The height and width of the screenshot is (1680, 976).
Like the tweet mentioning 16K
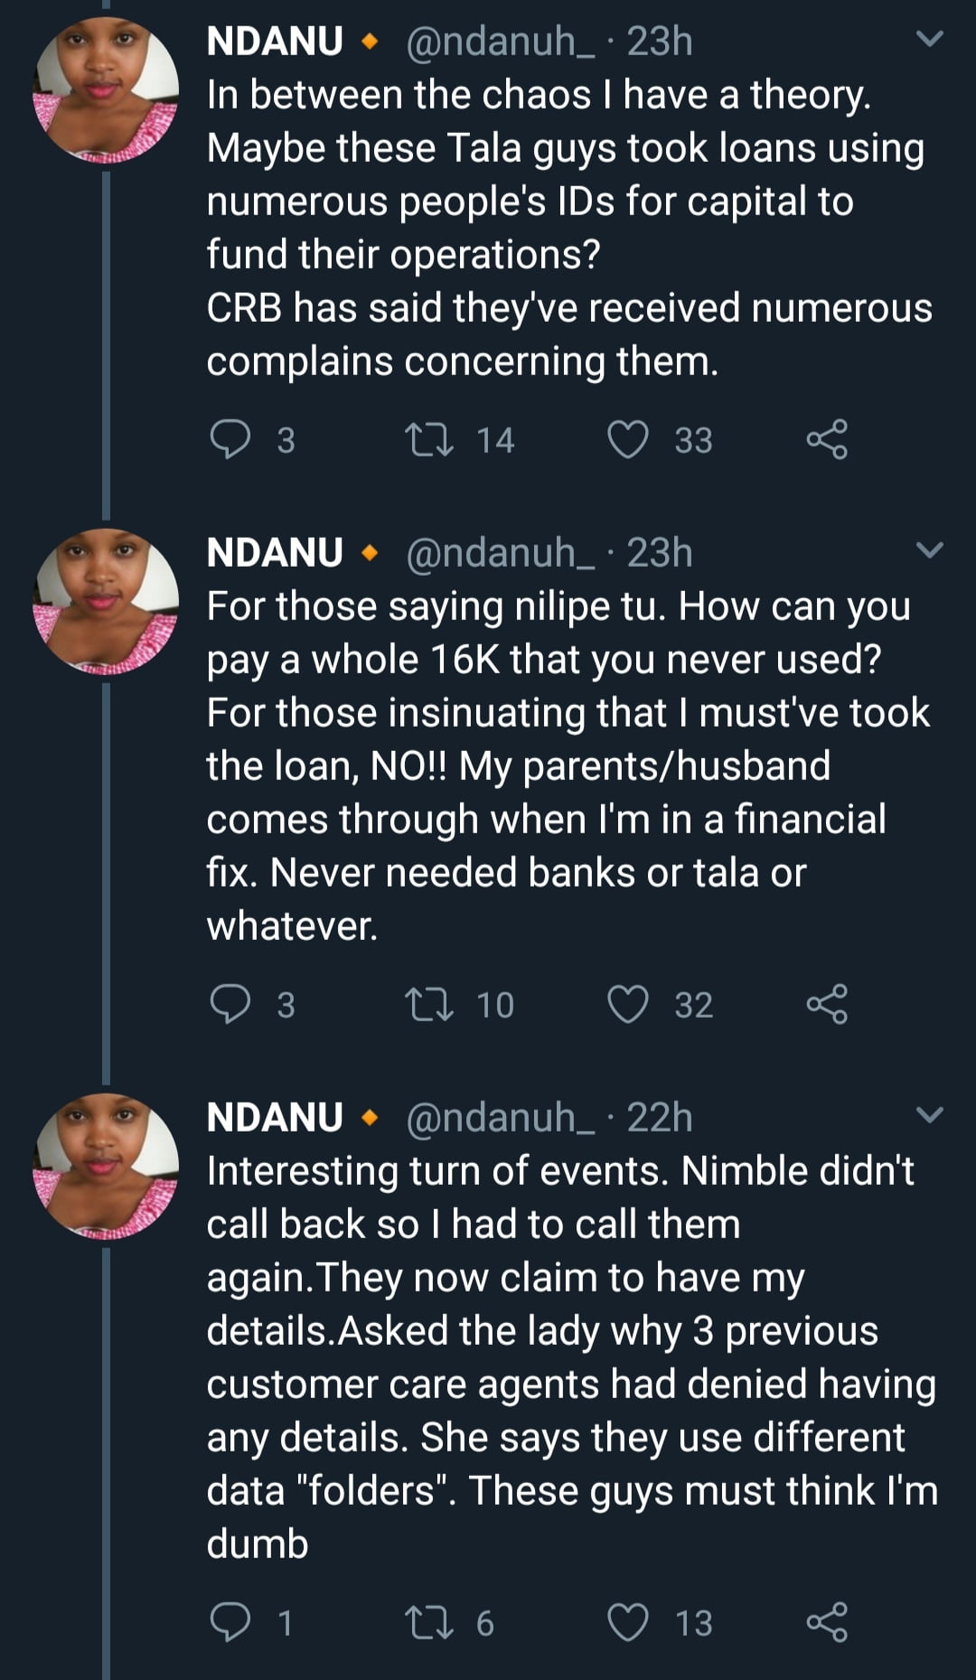point(628,1004)
